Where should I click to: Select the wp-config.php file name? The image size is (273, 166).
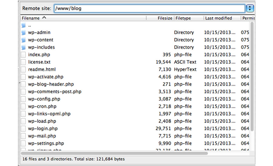coord(44,99)
